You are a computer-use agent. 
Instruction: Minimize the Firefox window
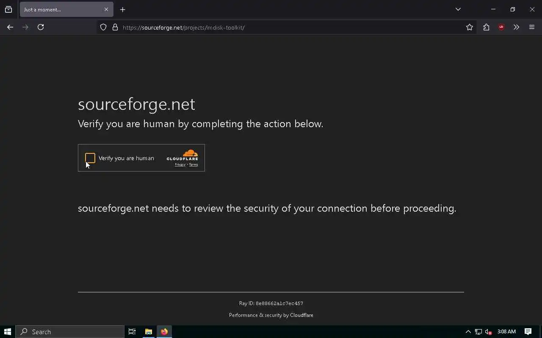[493, 9]
